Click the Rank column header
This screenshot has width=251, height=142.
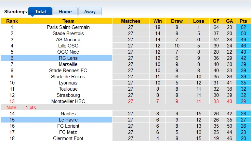(x=12, y=21)
